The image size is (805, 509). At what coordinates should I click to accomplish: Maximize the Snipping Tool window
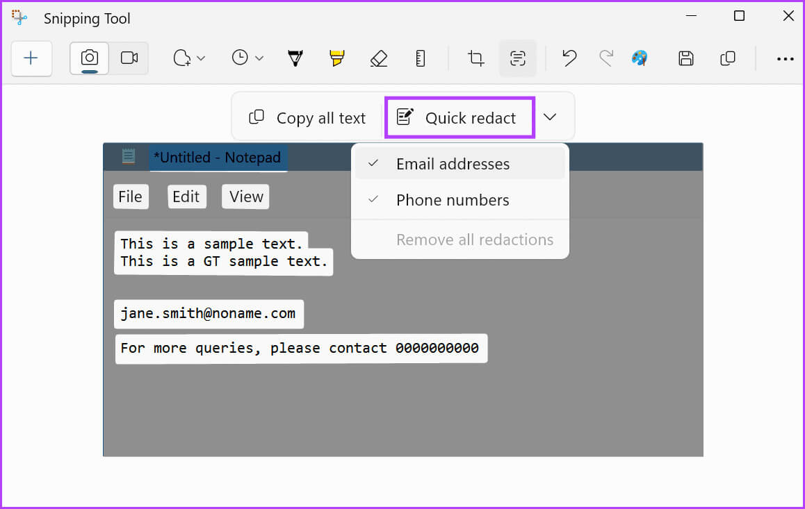pos(739,16)
